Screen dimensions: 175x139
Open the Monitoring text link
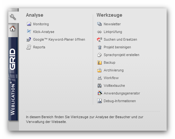click(41, 24)
